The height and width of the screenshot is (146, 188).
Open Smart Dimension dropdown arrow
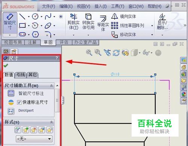click(x=10, y=35)
